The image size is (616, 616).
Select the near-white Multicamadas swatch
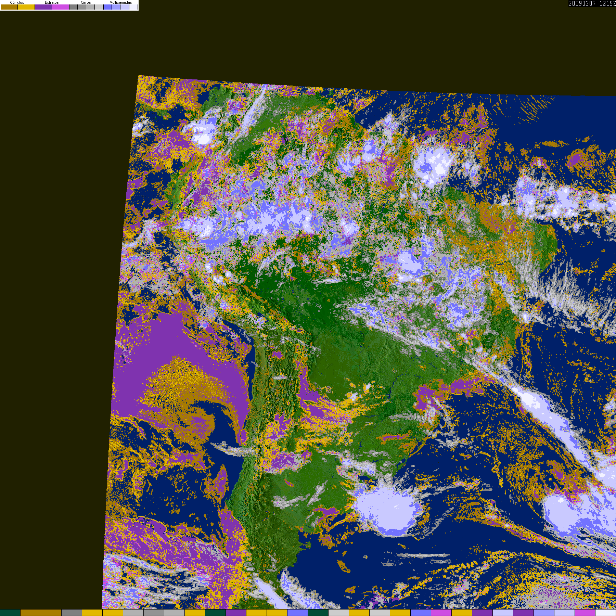tap(133, 7)
